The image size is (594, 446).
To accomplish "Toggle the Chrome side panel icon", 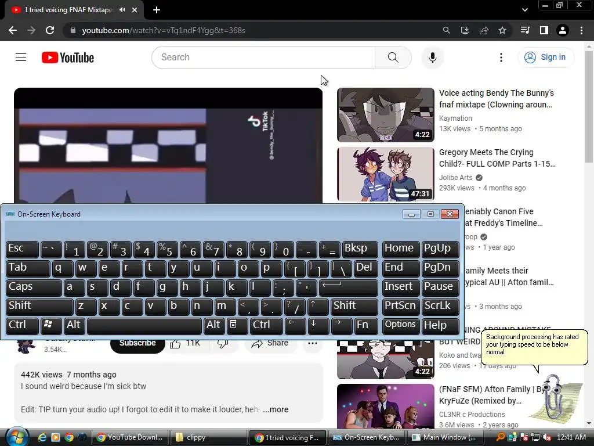I will click(x=544, y=30).
